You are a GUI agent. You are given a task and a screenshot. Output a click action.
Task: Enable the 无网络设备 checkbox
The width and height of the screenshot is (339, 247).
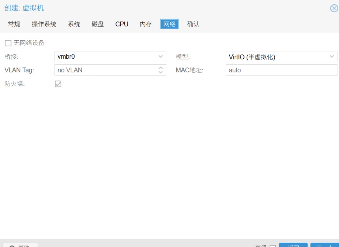pyautogui.click(x=8, y=43)
